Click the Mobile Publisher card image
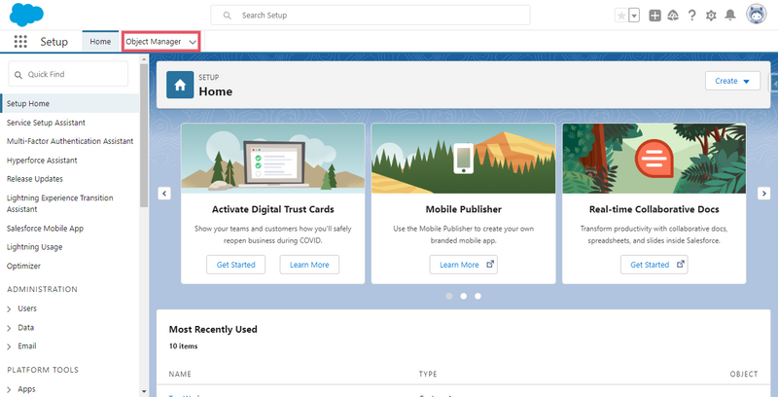 pos(464,159)
